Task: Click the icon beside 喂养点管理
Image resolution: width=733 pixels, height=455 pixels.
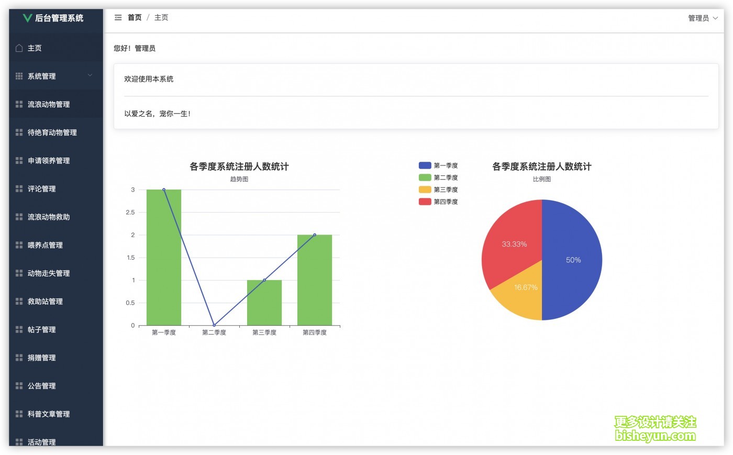Action: tap(19, 245)
